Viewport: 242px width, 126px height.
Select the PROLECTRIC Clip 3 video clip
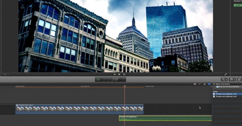[x=80, y=109]
